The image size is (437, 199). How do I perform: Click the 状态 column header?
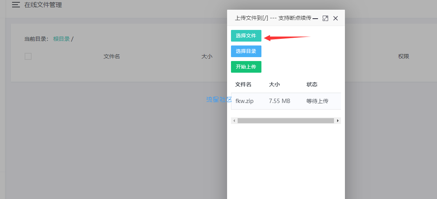tap(312, 84)
